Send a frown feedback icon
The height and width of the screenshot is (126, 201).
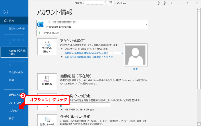coord(164,3)
